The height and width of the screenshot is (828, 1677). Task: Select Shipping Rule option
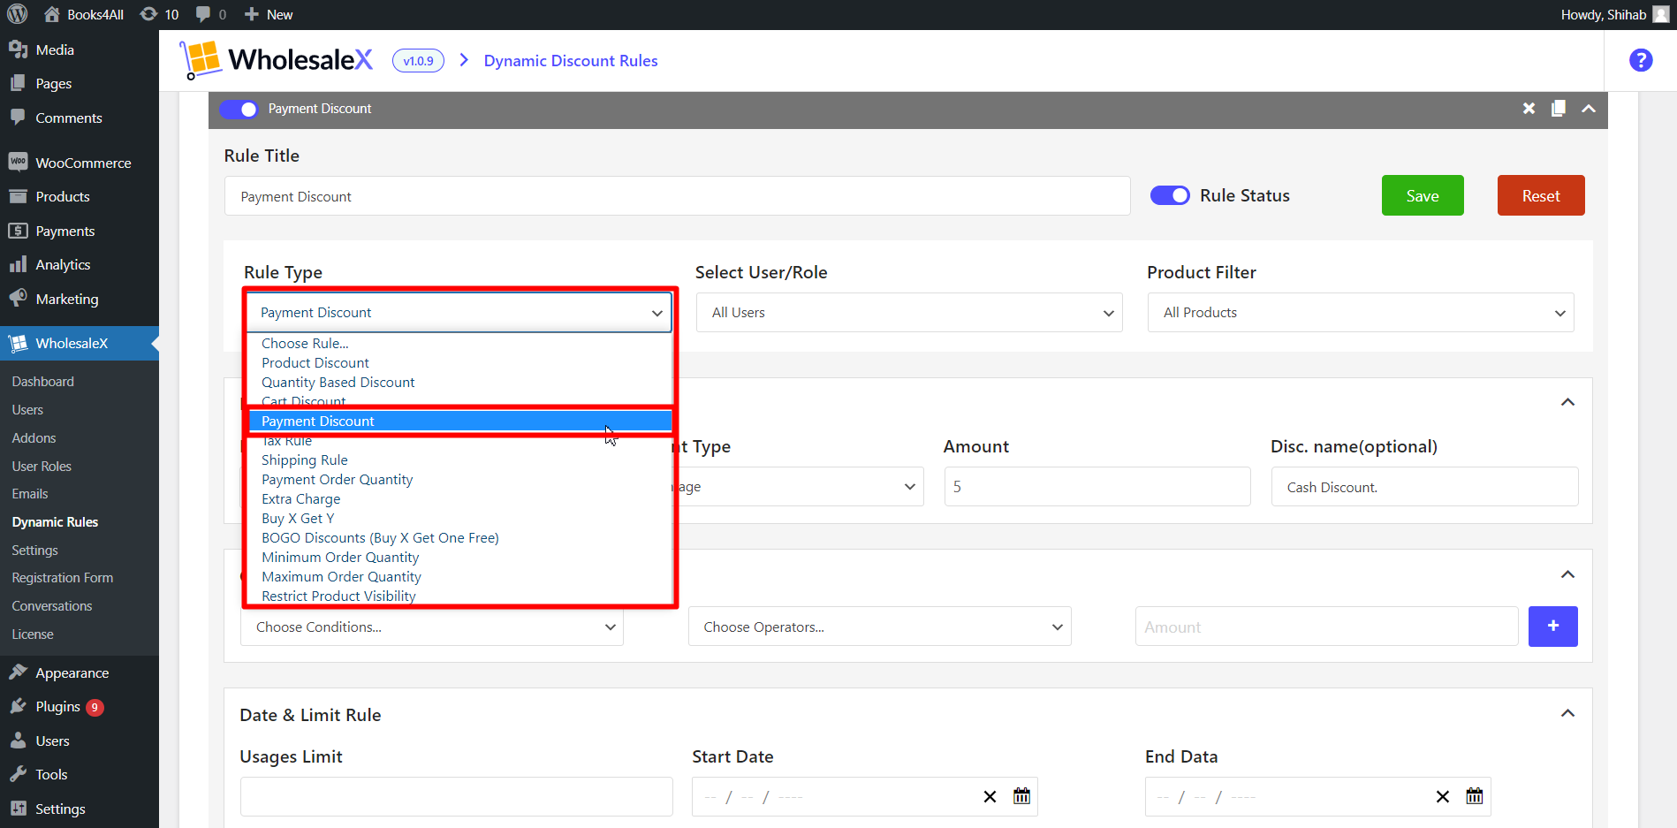[459, 460]
